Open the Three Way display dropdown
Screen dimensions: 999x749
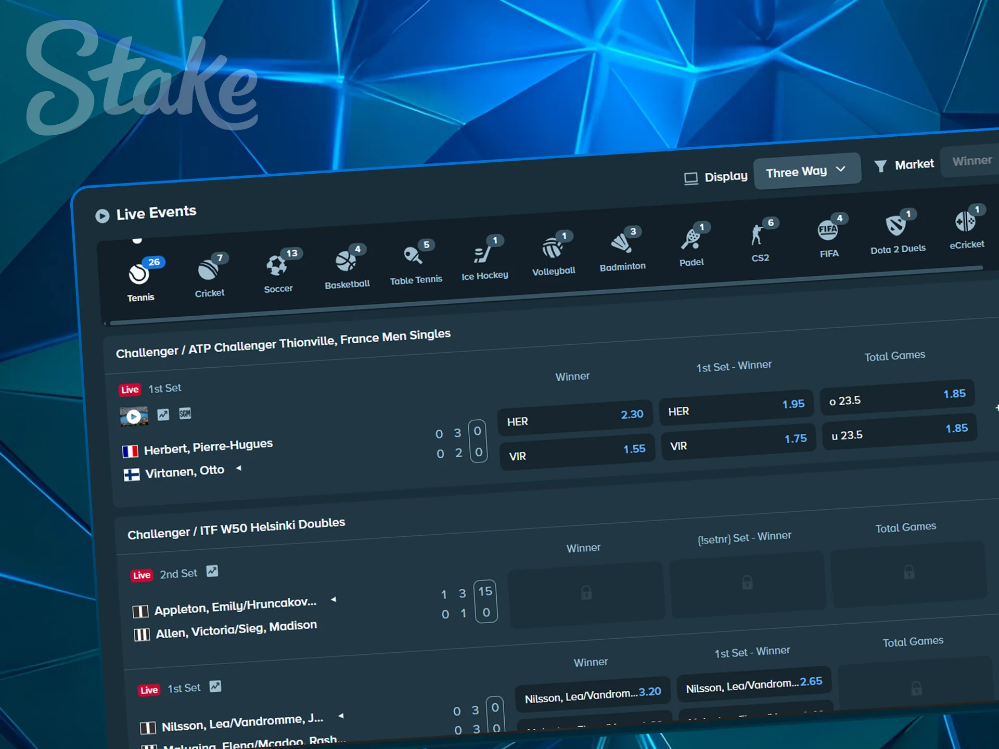pos(806,171)
